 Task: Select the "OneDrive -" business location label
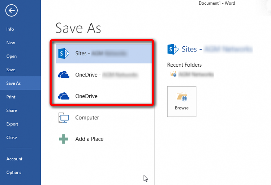point(88,75)
